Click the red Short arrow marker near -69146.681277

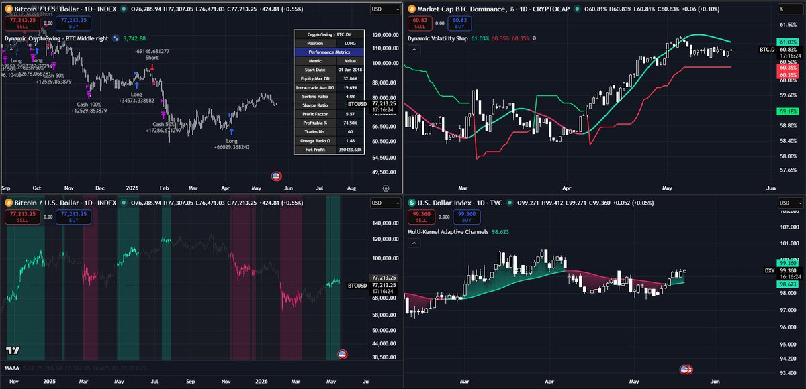click(152, 67)
